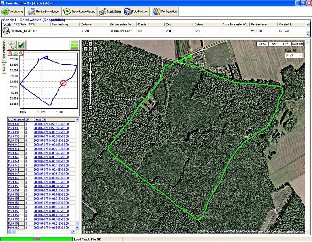
Task: Zoom in on the track chart
Action: 10,53
